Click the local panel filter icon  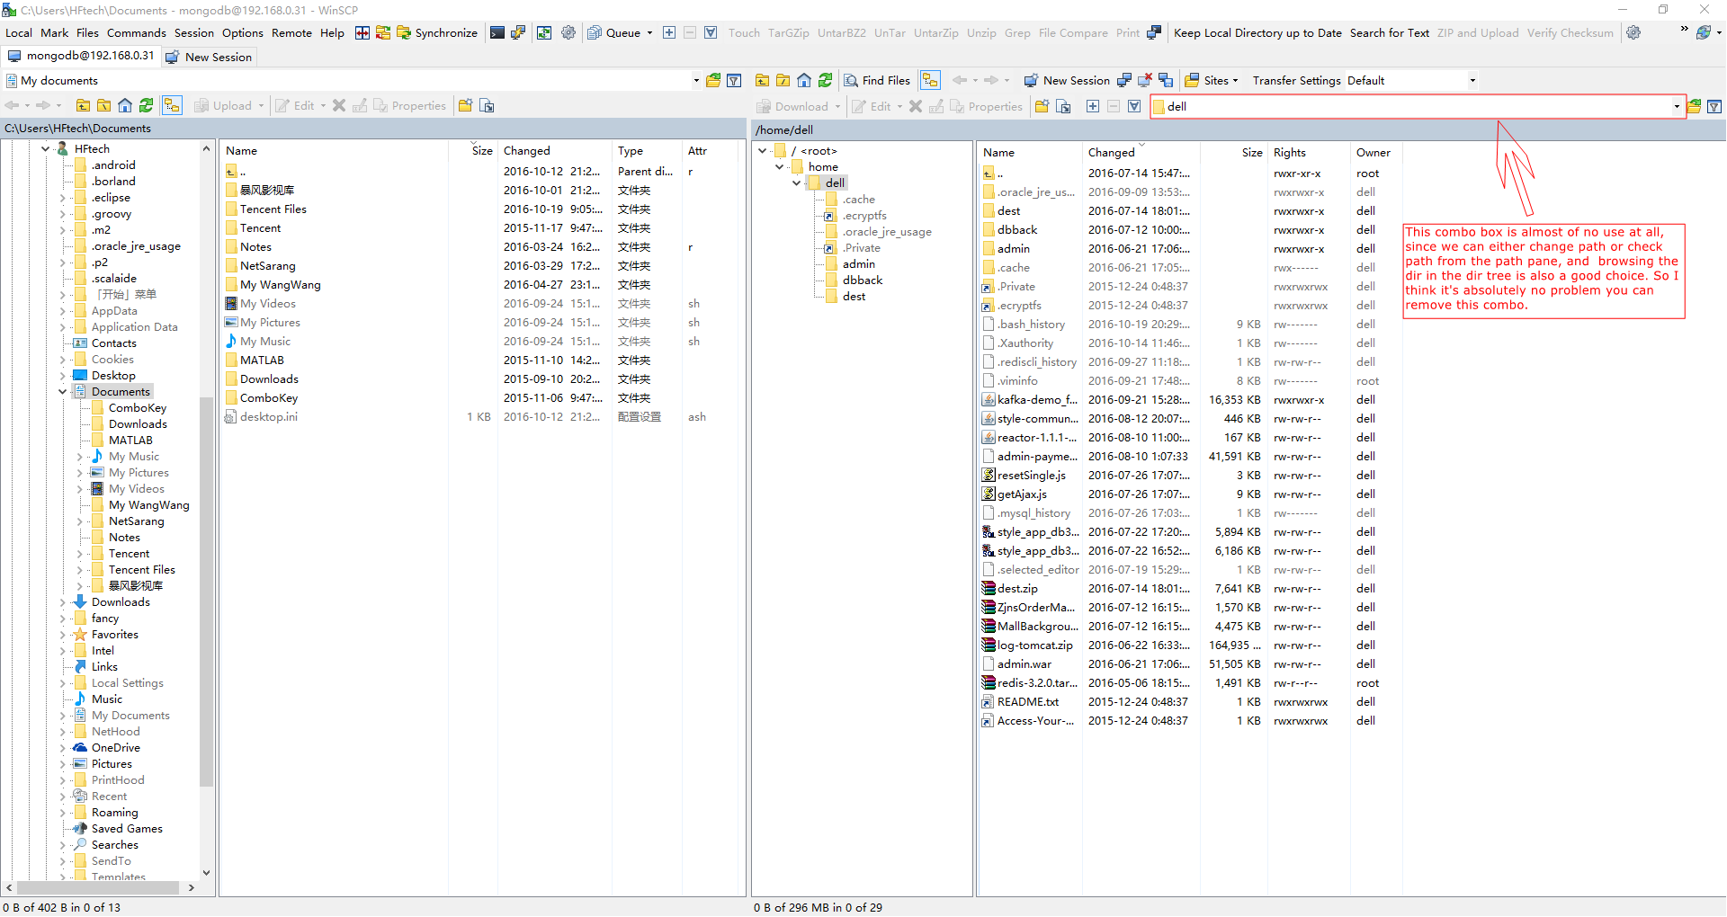pyautogui.click(x=734, y=81)
